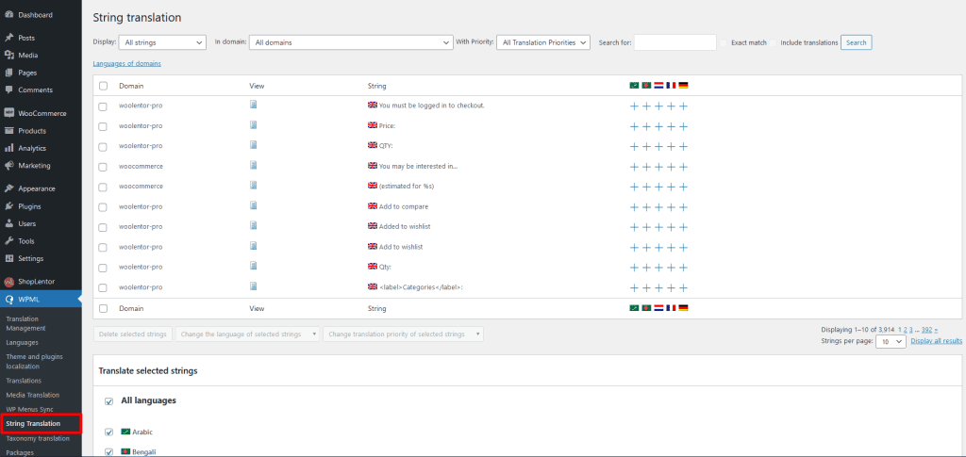Add Bengali translation plus for 'You may be interested in…'
The width and height of the screenshot is (966, 457).
click(646, 167)
